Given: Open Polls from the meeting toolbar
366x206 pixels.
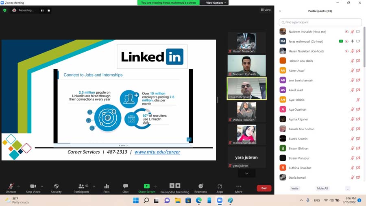Looking at the screenshot, I should [x=107, y=188].
